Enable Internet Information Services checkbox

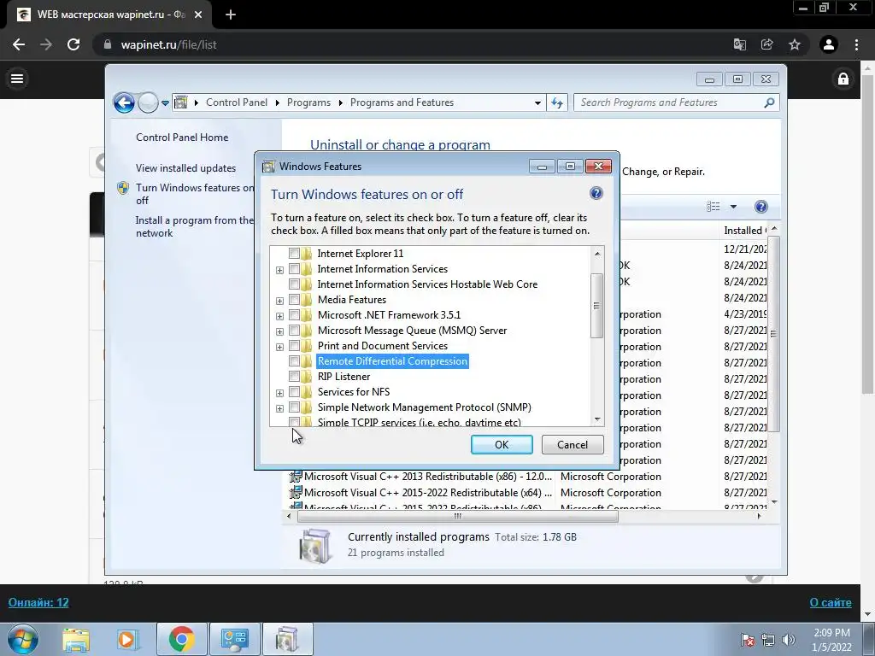click(x=294, y=269)
